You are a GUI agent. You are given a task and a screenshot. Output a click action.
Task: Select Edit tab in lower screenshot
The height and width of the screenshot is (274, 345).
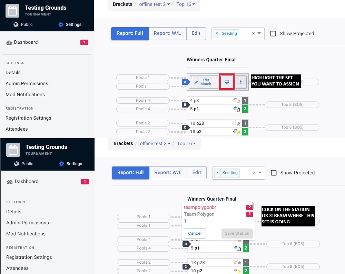[x=197, y=173]
